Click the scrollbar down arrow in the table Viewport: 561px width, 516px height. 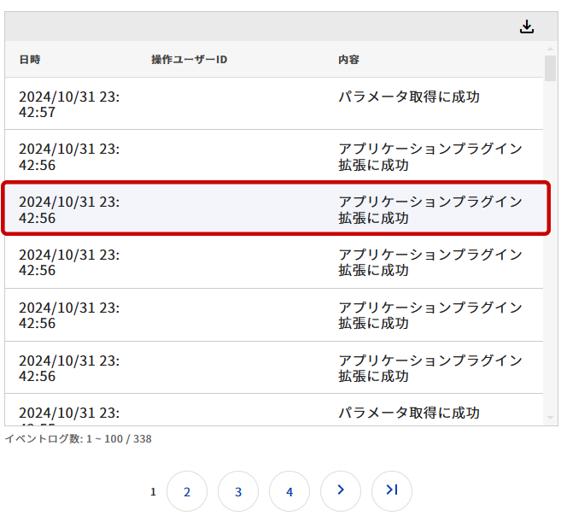pos(551,419)
